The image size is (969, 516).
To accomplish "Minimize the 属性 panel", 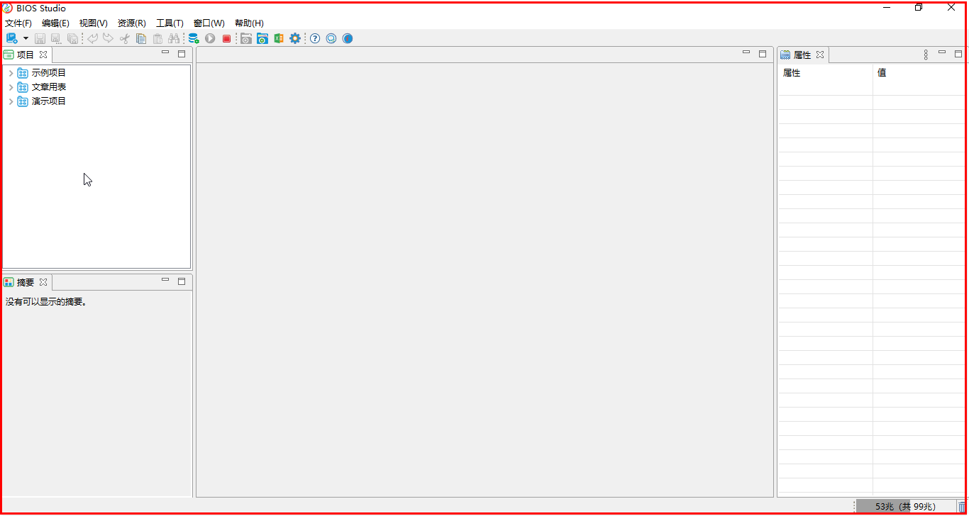I will 942,53.
